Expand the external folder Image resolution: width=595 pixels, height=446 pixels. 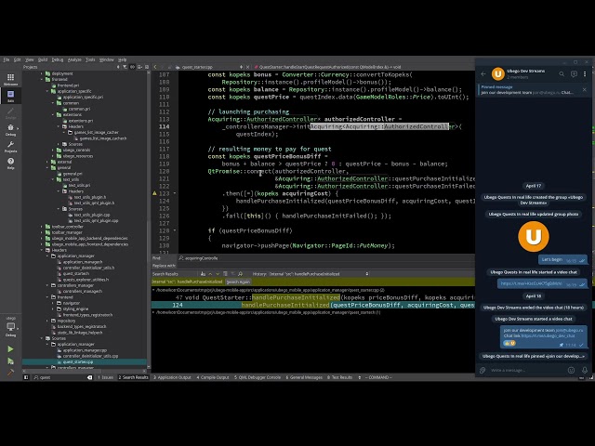coord(47,162)
